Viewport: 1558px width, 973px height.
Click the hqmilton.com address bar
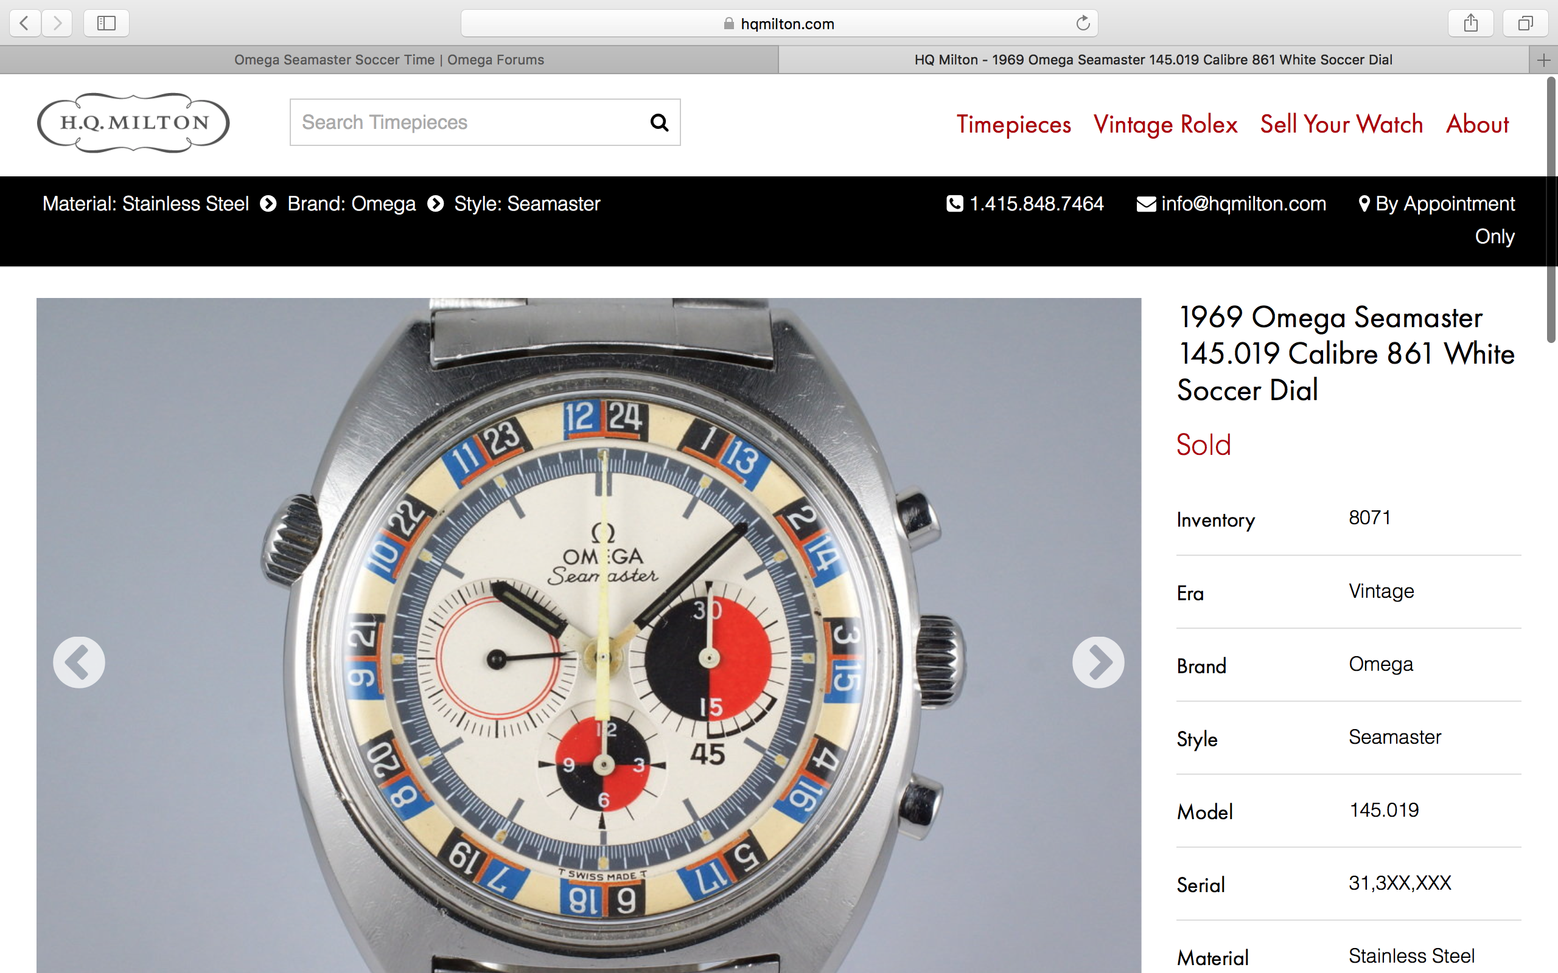pyautogui.click(x=779, y=24)
